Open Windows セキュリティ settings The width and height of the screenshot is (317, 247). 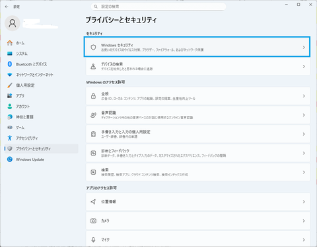tap(197, 47)
